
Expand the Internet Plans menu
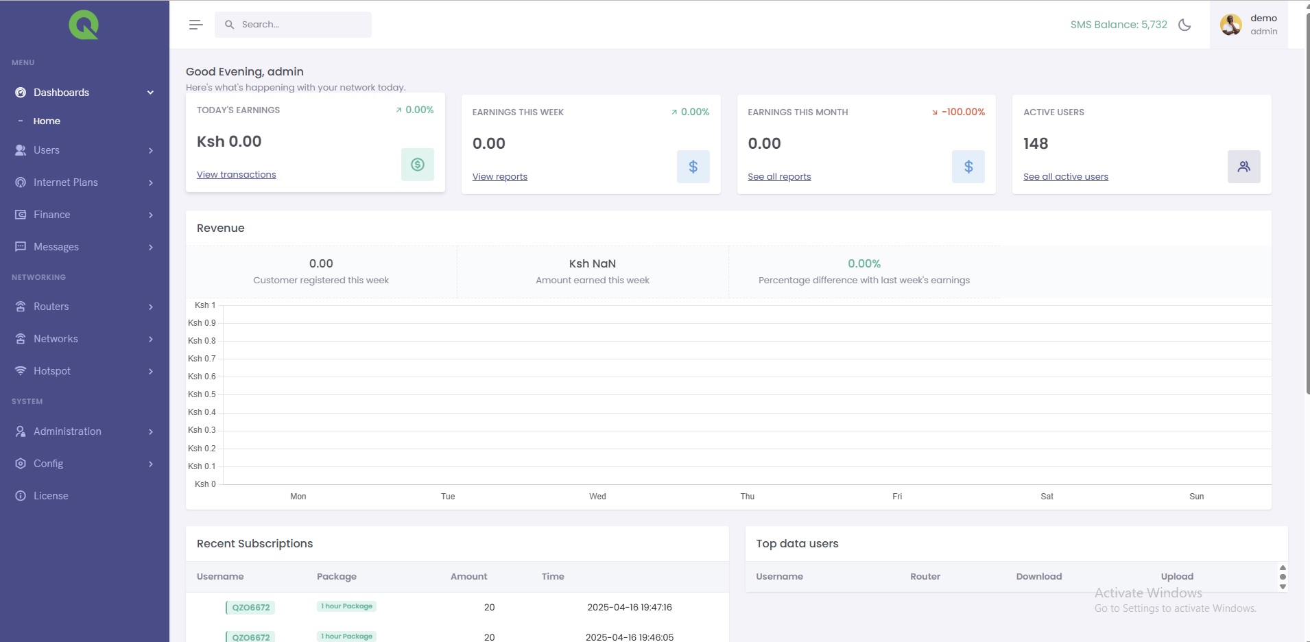coord(66,182)
